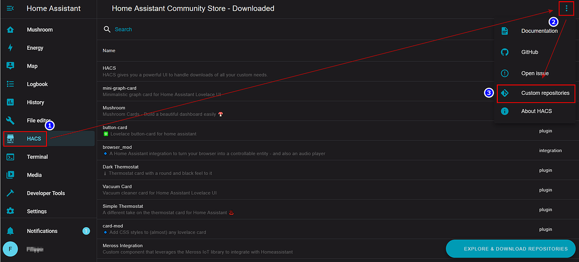Screen dimensions: 579x262
Task: Sort repositories by Name column header
Action: pos(109,51)
